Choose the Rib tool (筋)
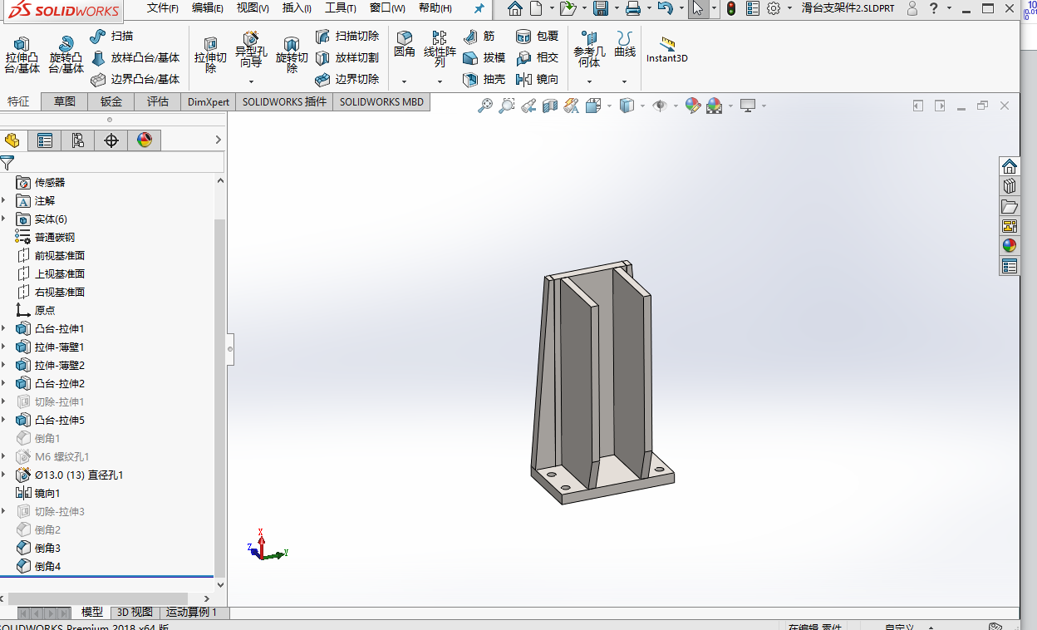This screenshot has width=1037, height=630. [479, 37]
